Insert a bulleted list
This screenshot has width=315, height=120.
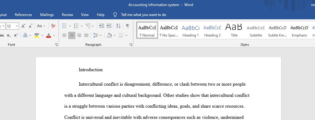coord(64,26)
